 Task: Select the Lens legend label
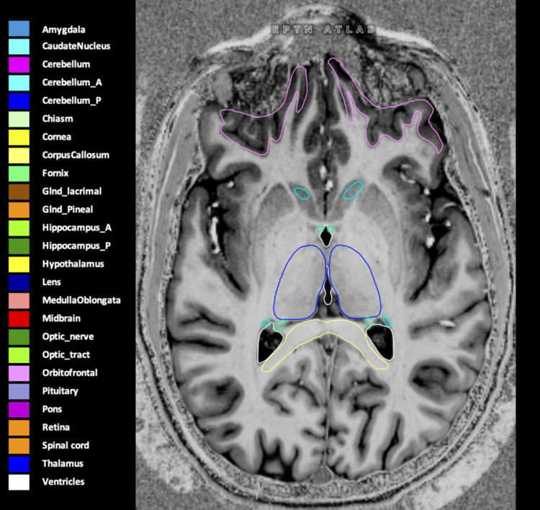[x=51, y=282]
